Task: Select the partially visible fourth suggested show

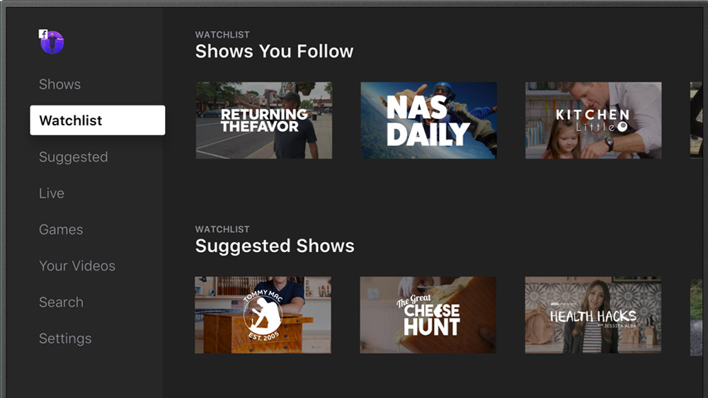Action: (696, 317)
